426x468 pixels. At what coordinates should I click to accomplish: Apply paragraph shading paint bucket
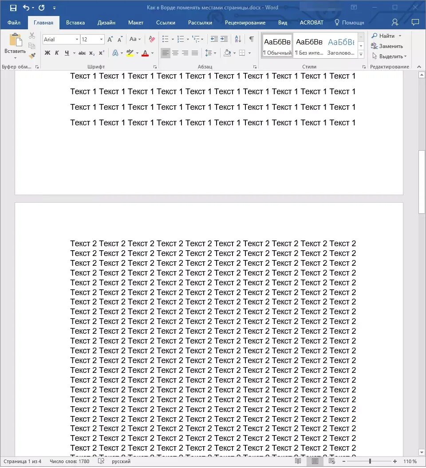[x=227, y=53]
